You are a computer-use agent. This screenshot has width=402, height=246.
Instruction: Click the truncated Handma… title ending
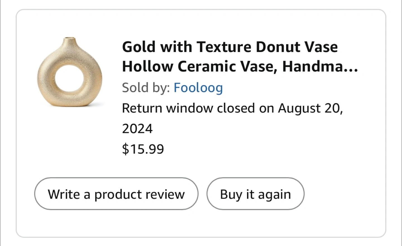tap(320, 67)
